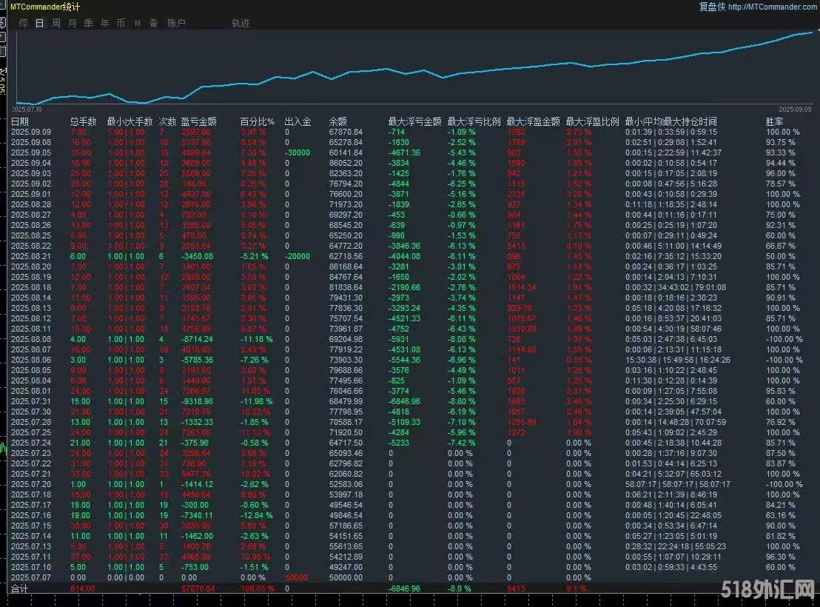The width and height of the screenshot is (820, 607).
Task: Open the MTCommander.com website link
Action: coord(772,7)
